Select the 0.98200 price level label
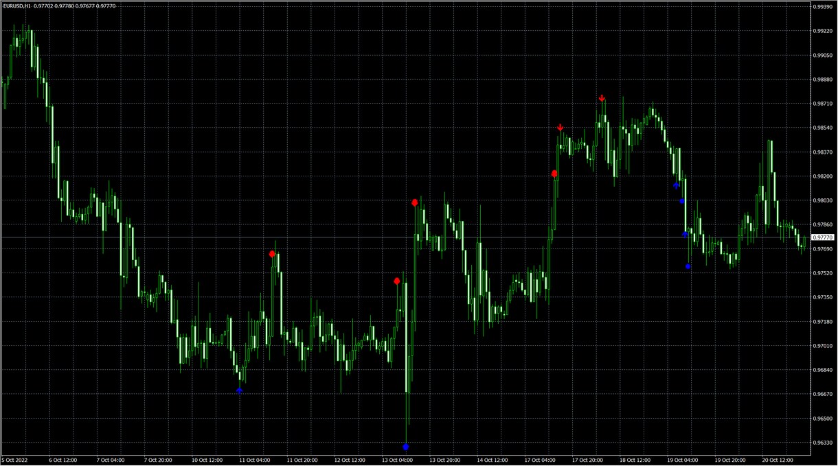The image size is (838, 466). [x=823, y=176]
